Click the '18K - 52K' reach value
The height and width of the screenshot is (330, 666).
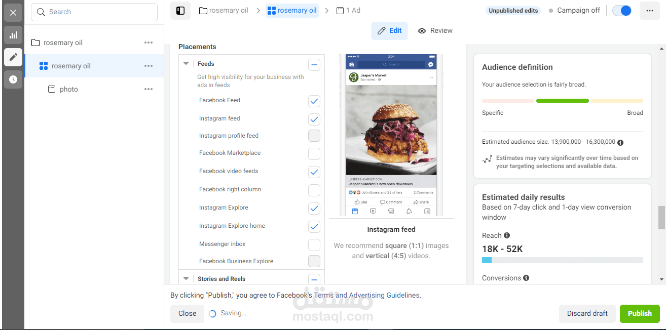[502, 249]
